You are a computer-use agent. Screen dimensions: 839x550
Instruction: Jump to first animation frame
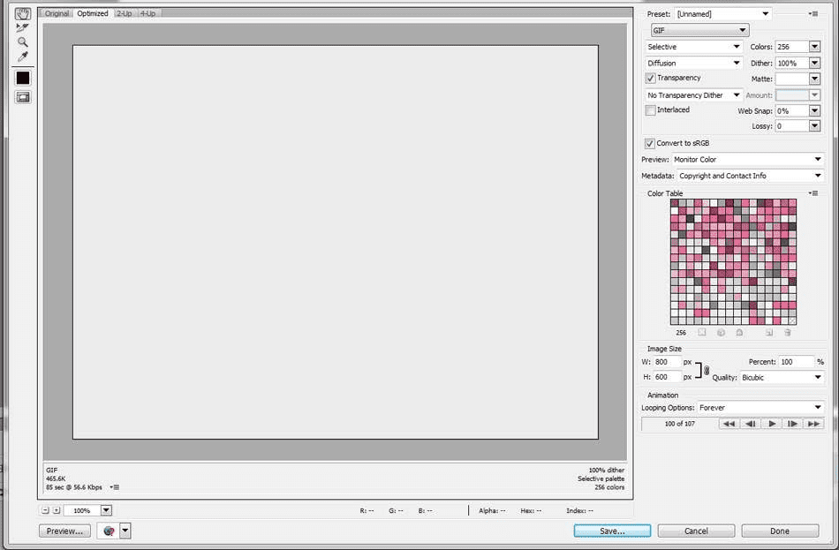pyautogui.click(x=729, y=424)
